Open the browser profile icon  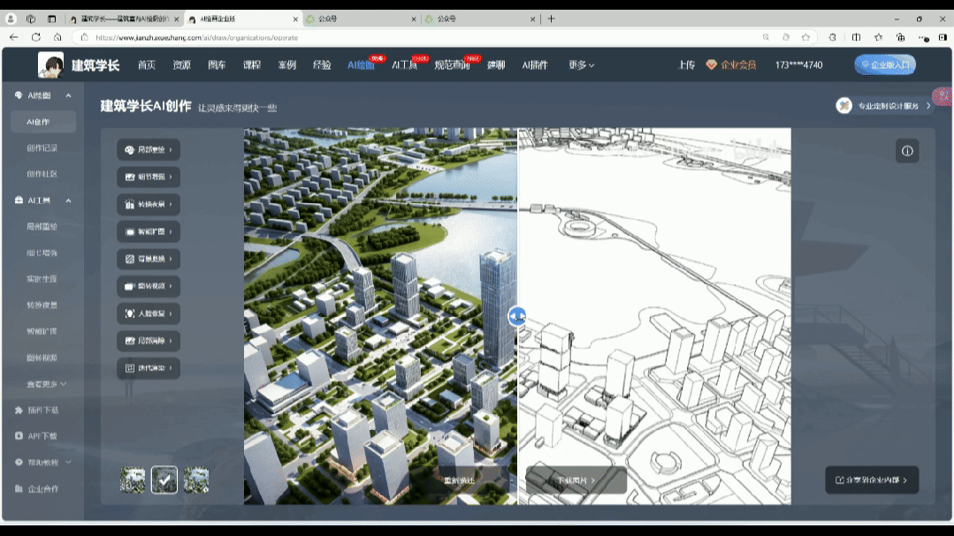(x=11, y=19)
